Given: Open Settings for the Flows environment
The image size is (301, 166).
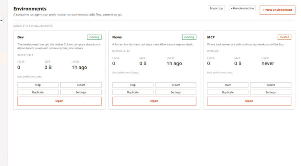Looking at the screenshot, I should pos(176,92).
